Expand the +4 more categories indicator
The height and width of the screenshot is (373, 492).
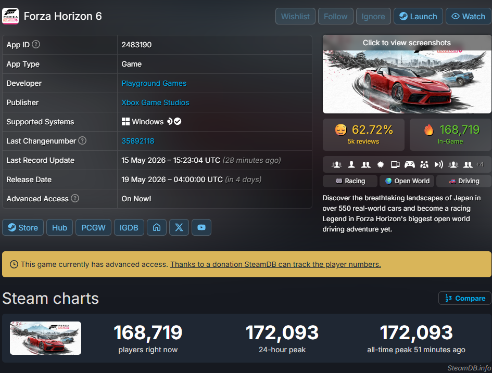pos(480,164)
